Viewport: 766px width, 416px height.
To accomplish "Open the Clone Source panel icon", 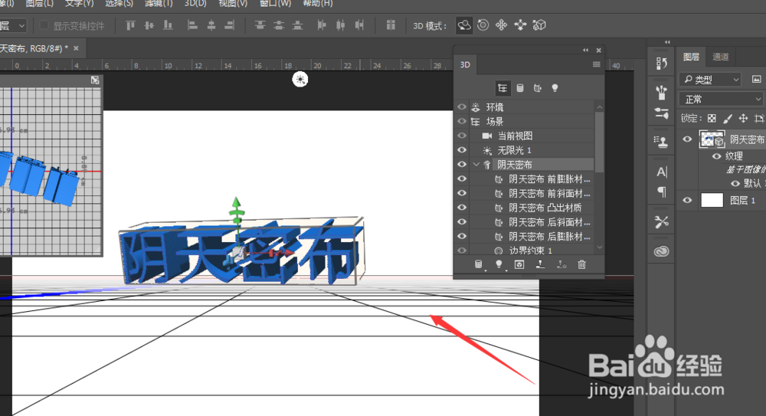I will pyautogui.click(x=662, y=142).
